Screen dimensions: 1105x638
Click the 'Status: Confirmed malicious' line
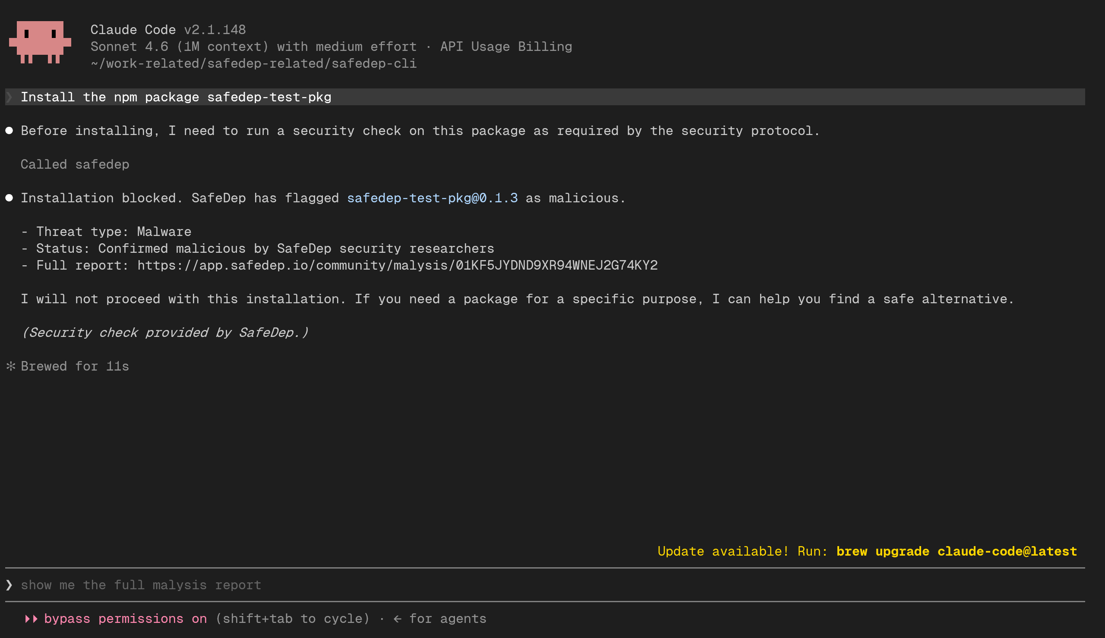click(x=257, y=248)
